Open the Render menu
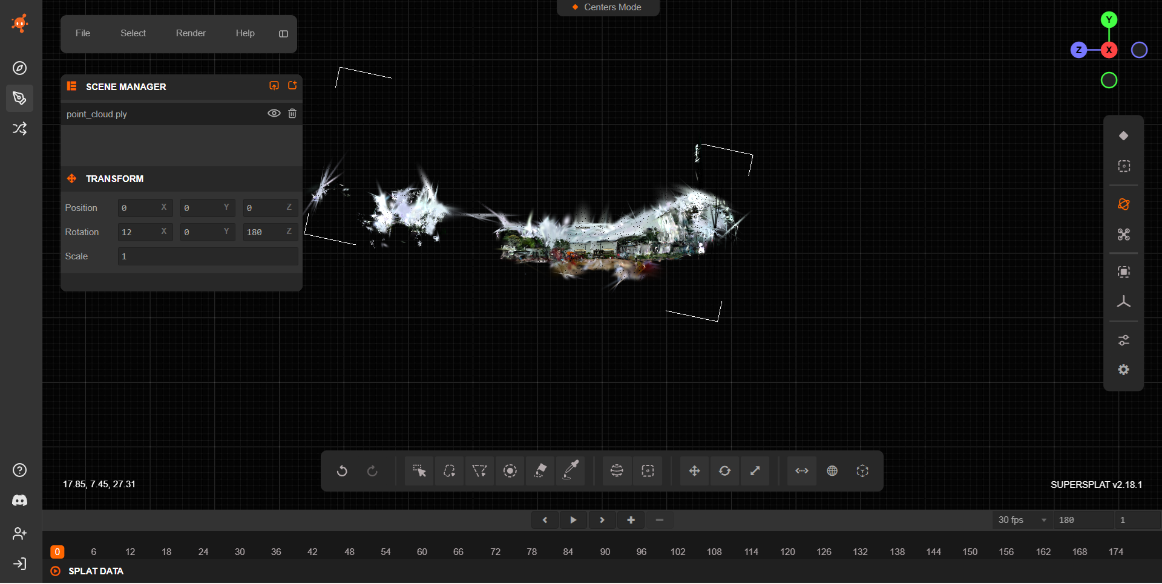The width and height of the screenshot is (1162, 584). [x=191, y=33]
